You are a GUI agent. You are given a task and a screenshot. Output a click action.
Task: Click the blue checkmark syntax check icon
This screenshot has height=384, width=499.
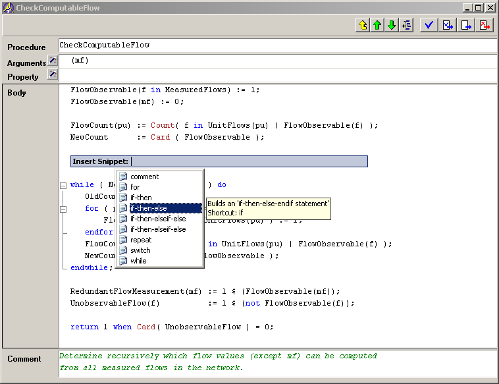pos(429,25)
